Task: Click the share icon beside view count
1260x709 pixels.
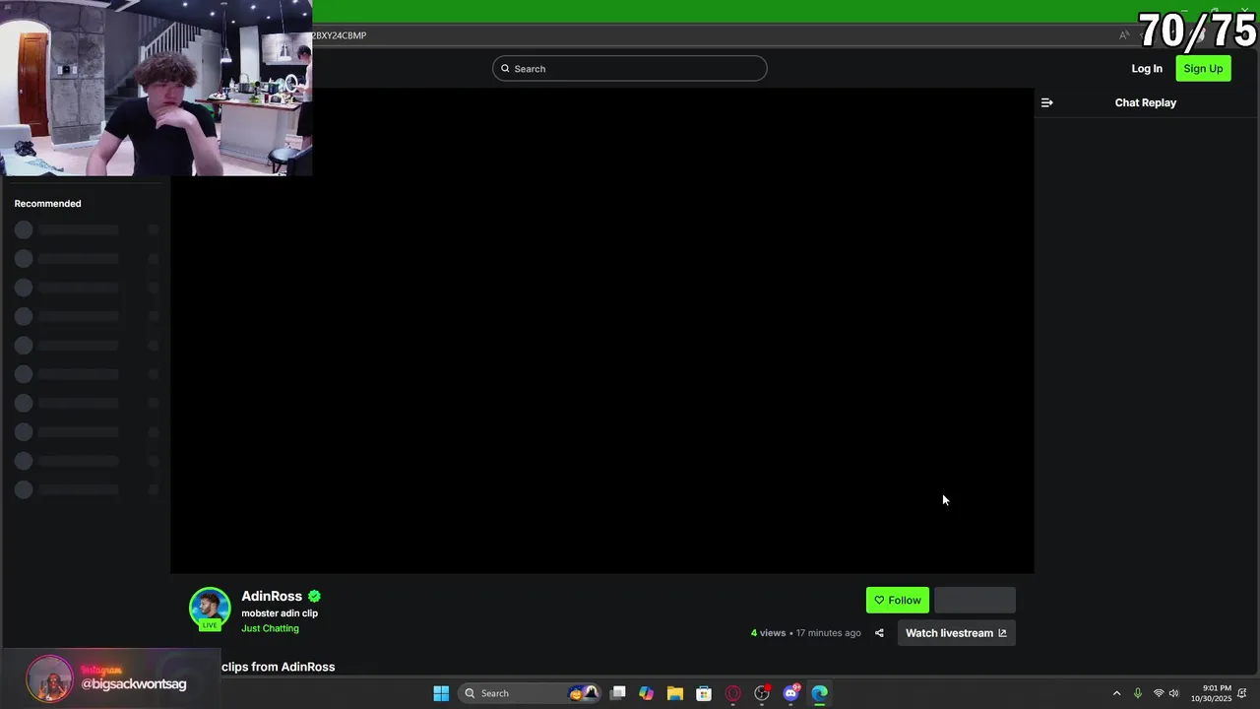Action: click(879, 633)
